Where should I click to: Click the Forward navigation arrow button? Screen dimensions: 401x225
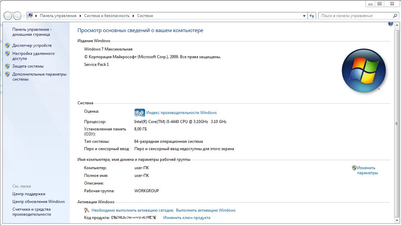(17, 16)
